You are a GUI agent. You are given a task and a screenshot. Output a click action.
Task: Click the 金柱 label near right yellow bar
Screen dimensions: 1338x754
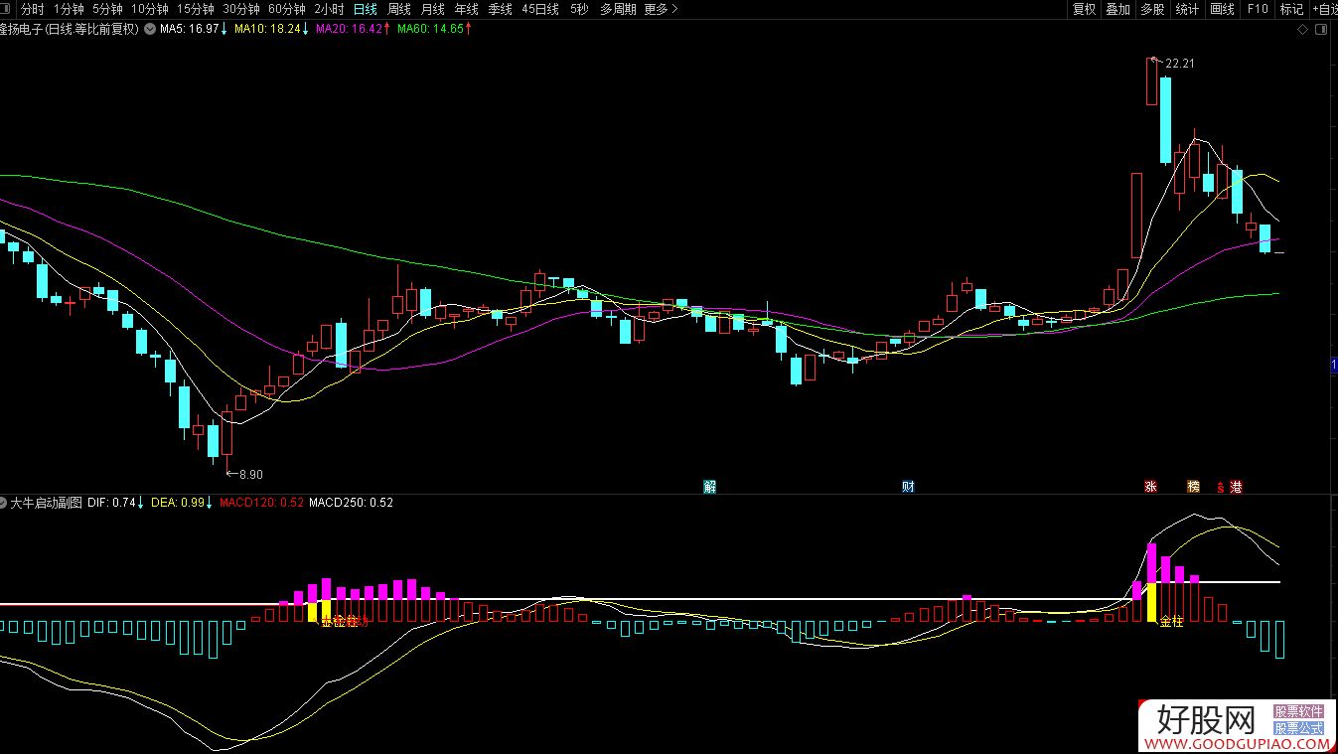coord(1172,621)
